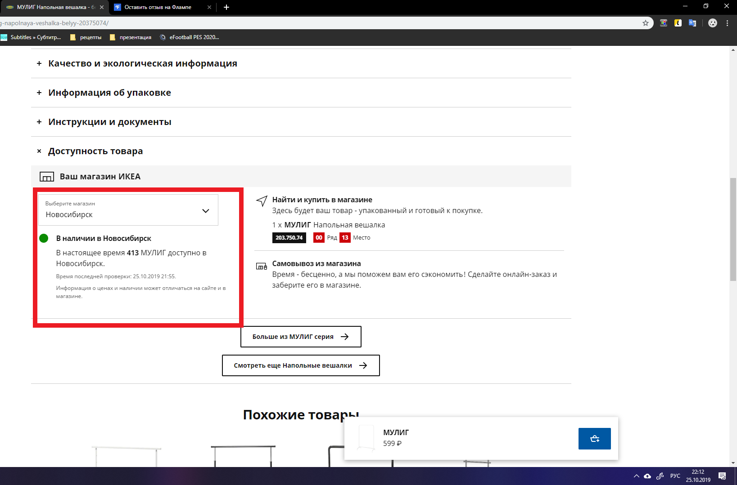The image size is (737, 485).
Task: Click В наличии в Новосибирск text
Action: [x=104, y=238]
